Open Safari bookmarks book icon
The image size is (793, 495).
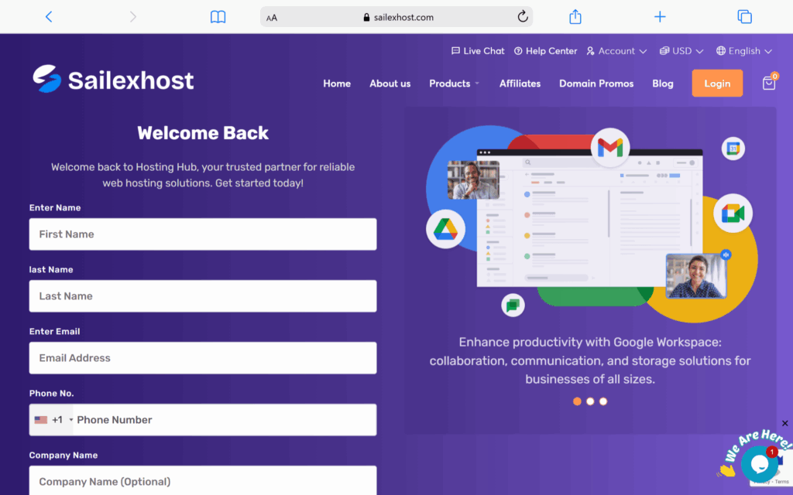(218, 17)
